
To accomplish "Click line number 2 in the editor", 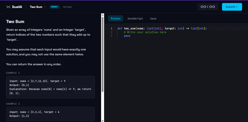I will point(112,32).
